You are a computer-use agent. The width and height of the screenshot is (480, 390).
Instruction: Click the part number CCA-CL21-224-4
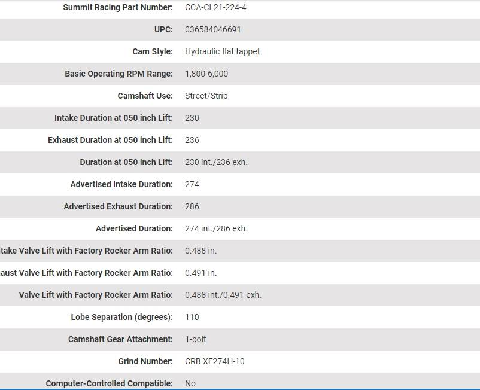click(215, 7)
